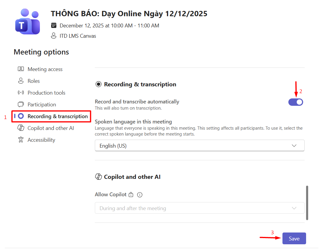The height and width of the screenshot is (249, 325).
Task: Click the vertical scrollbar thumb
Action: (x=307, y=203)
